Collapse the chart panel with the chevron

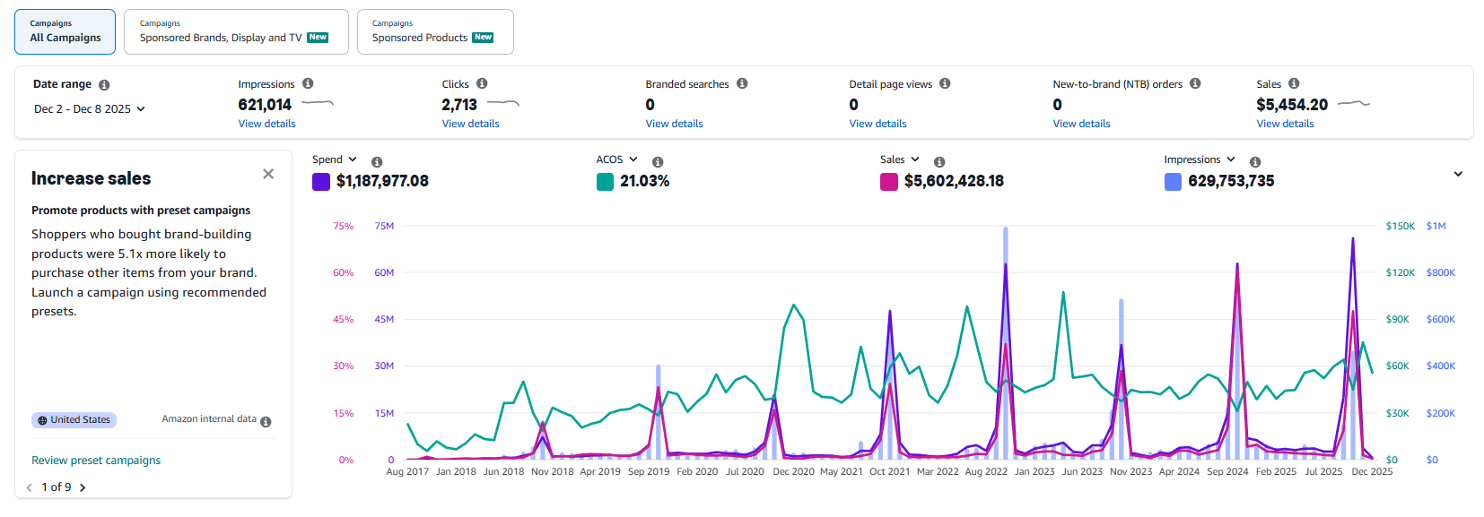1458,174
